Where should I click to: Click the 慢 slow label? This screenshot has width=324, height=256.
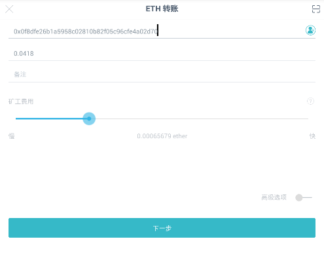pos(12,136)
